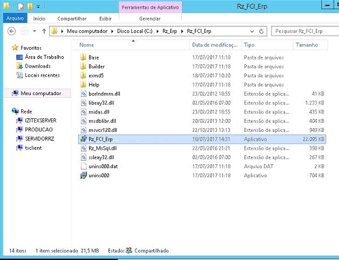This screenshot has width=339, height=260.
Task: Click the new folder icon in the title bar
Action: pyautogui.click(x=30, y=6)
